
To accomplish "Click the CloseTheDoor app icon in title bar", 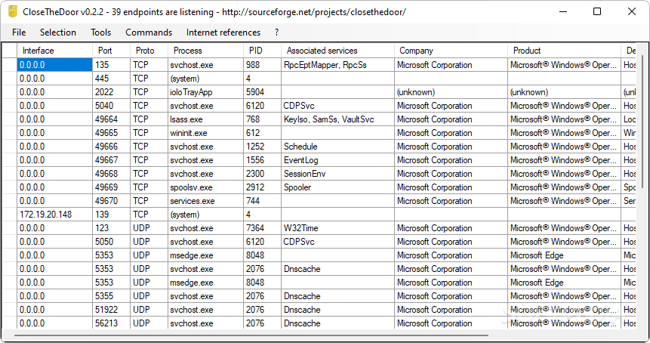I will click(x=12, y=11).
